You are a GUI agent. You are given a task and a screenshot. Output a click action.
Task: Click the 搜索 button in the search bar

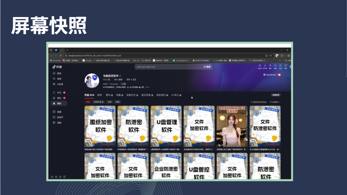pyautogui.click(x=207, y=67)
